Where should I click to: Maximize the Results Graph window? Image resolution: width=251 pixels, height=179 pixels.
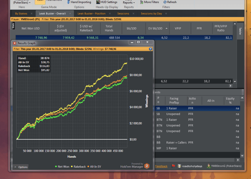click(x=138, y=42)
